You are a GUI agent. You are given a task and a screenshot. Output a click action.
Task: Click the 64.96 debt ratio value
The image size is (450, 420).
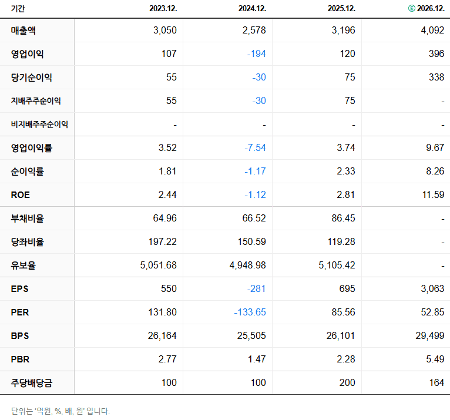(x=165, y=219)
